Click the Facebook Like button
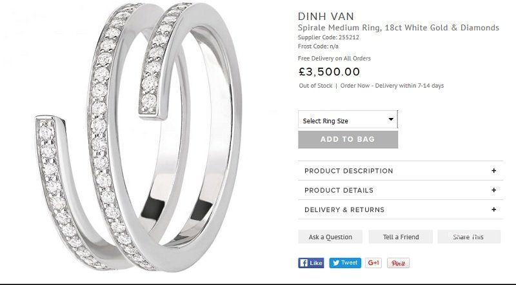The width and height of the screenshot is (516, 285). 311,263
